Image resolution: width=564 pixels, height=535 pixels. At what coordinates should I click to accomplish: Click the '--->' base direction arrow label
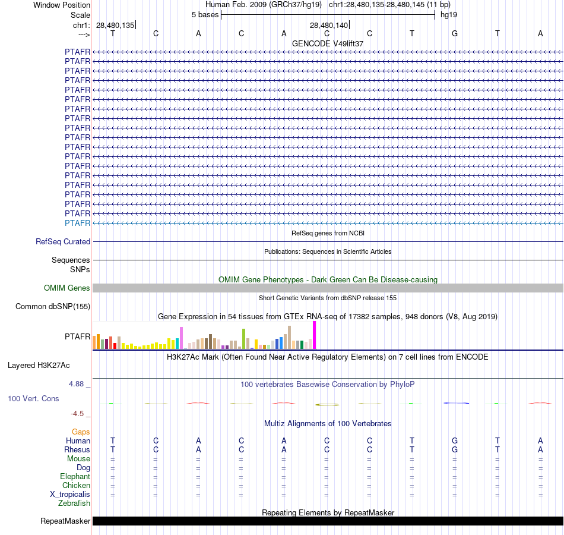84,34
